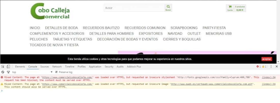This screenshot has width=280, height=103.
Task: Open the qweb.es certqweb gif link
Action: coord(212,84)
